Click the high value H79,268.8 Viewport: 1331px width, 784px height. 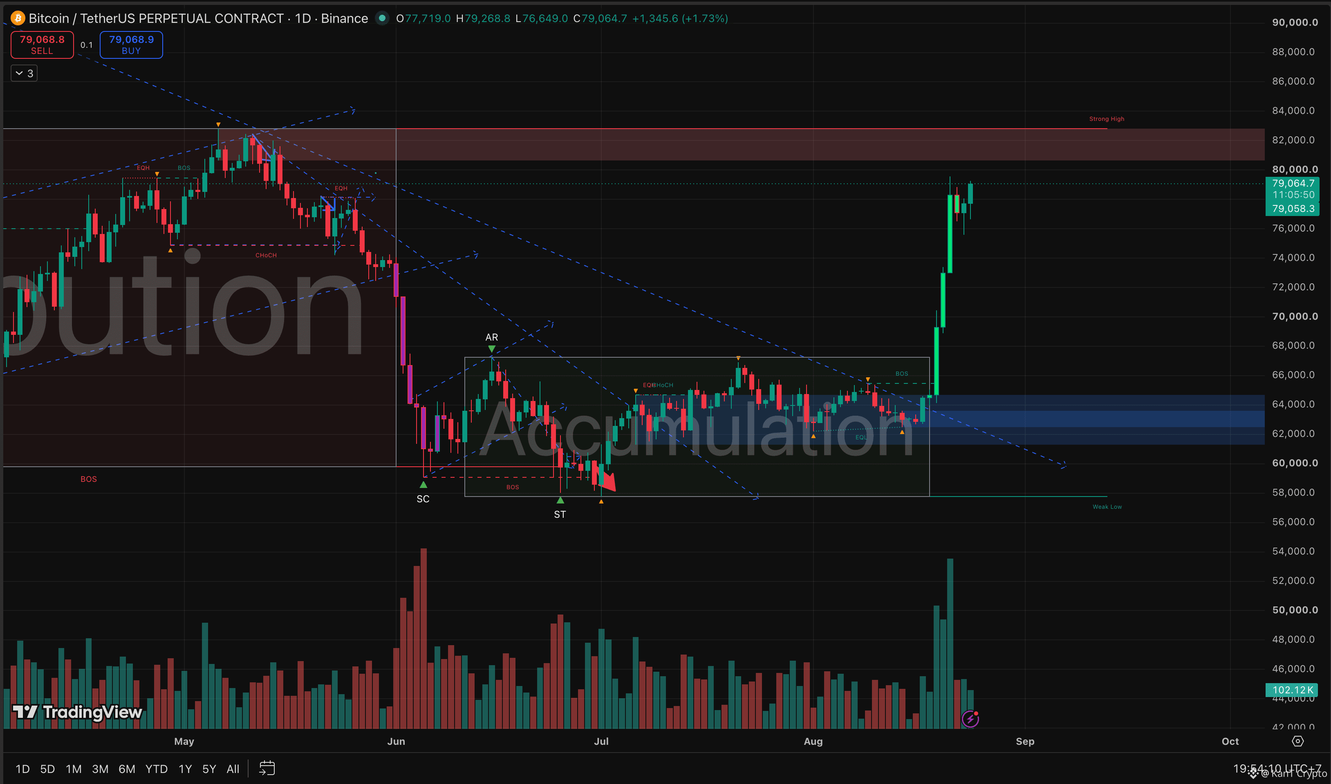coord(483,18)
